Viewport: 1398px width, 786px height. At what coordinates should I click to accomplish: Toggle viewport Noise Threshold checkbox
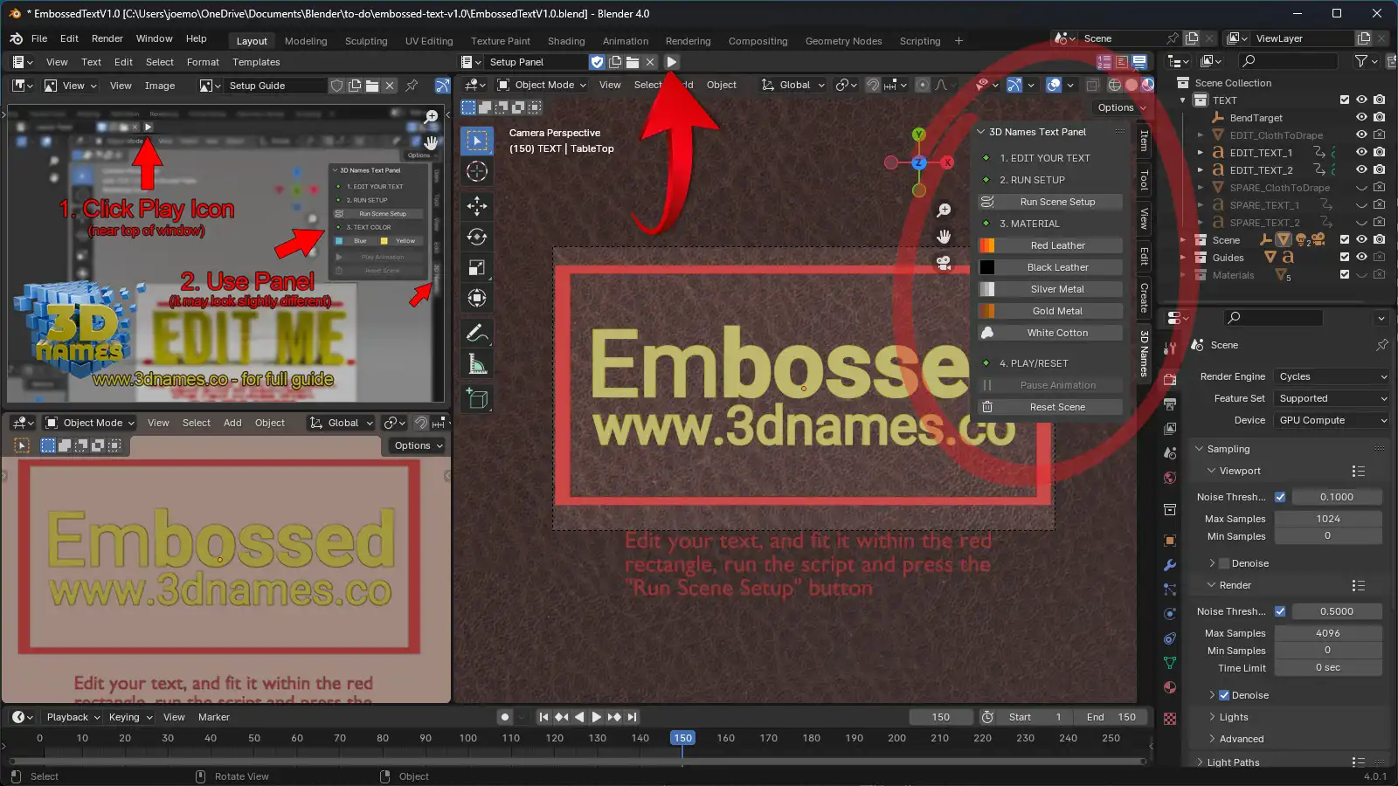click(x=1280, y=497)
